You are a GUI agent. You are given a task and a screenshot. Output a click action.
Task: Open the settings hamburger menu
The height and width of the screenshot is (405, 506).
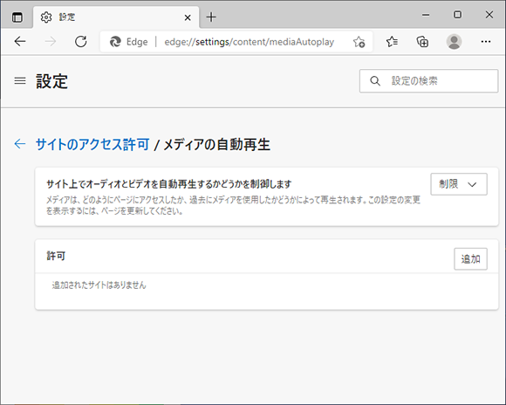point(20,80)
